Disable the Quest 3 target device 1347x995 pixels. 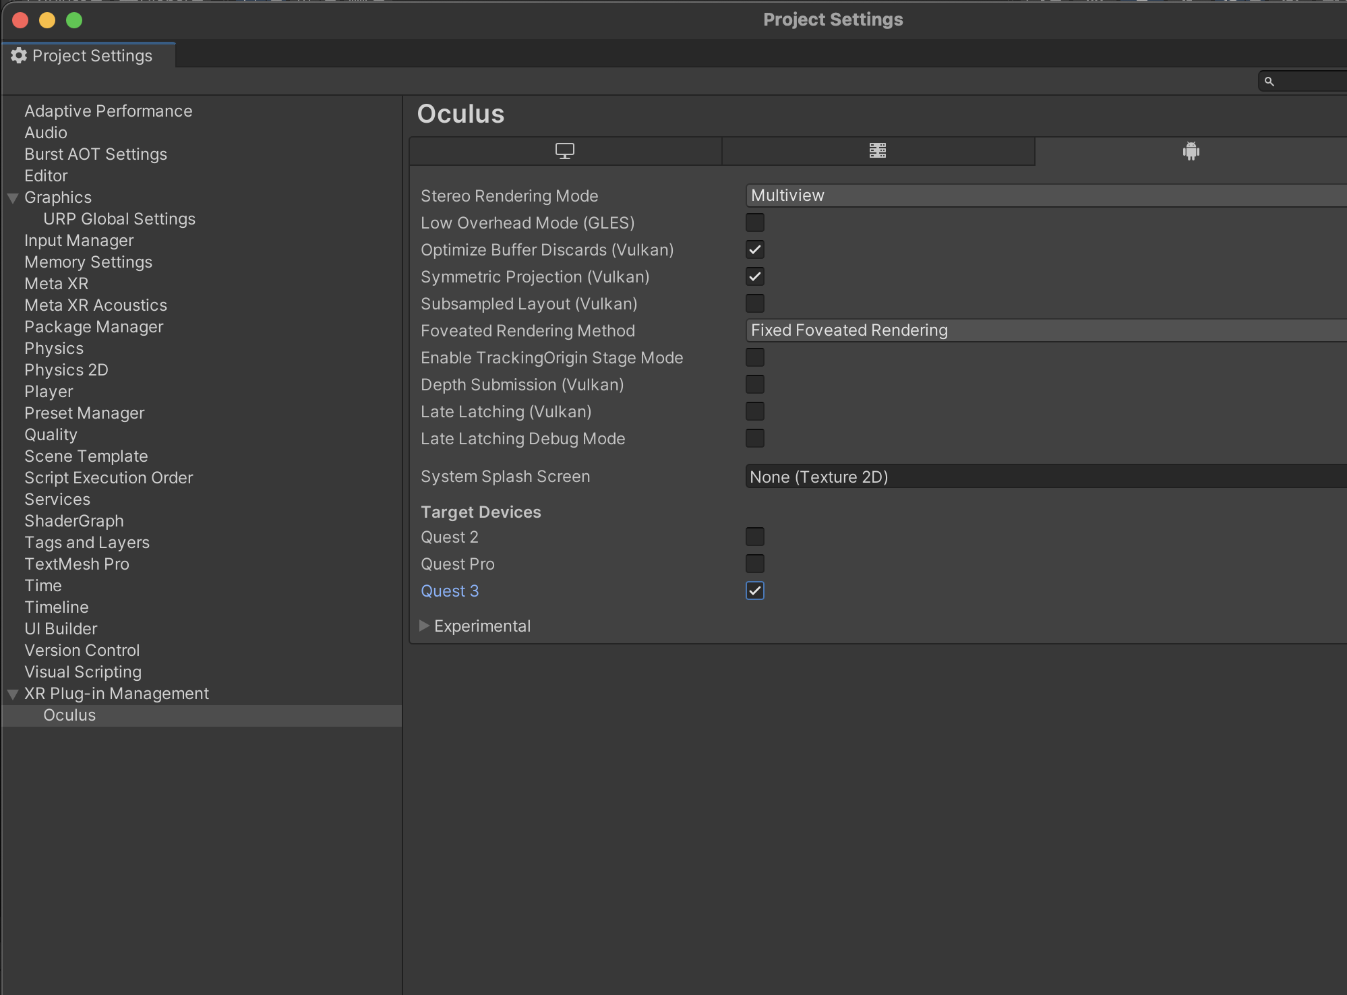[754, 591]
